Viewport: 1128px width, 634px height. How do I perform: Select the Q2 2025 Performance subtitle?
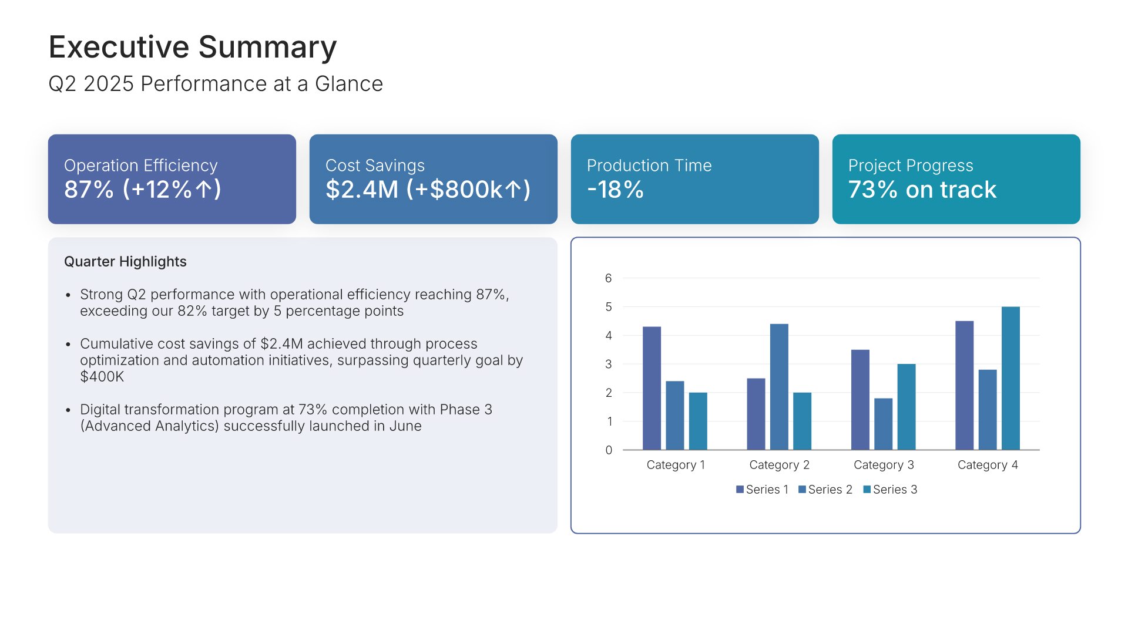click(215, 84)
